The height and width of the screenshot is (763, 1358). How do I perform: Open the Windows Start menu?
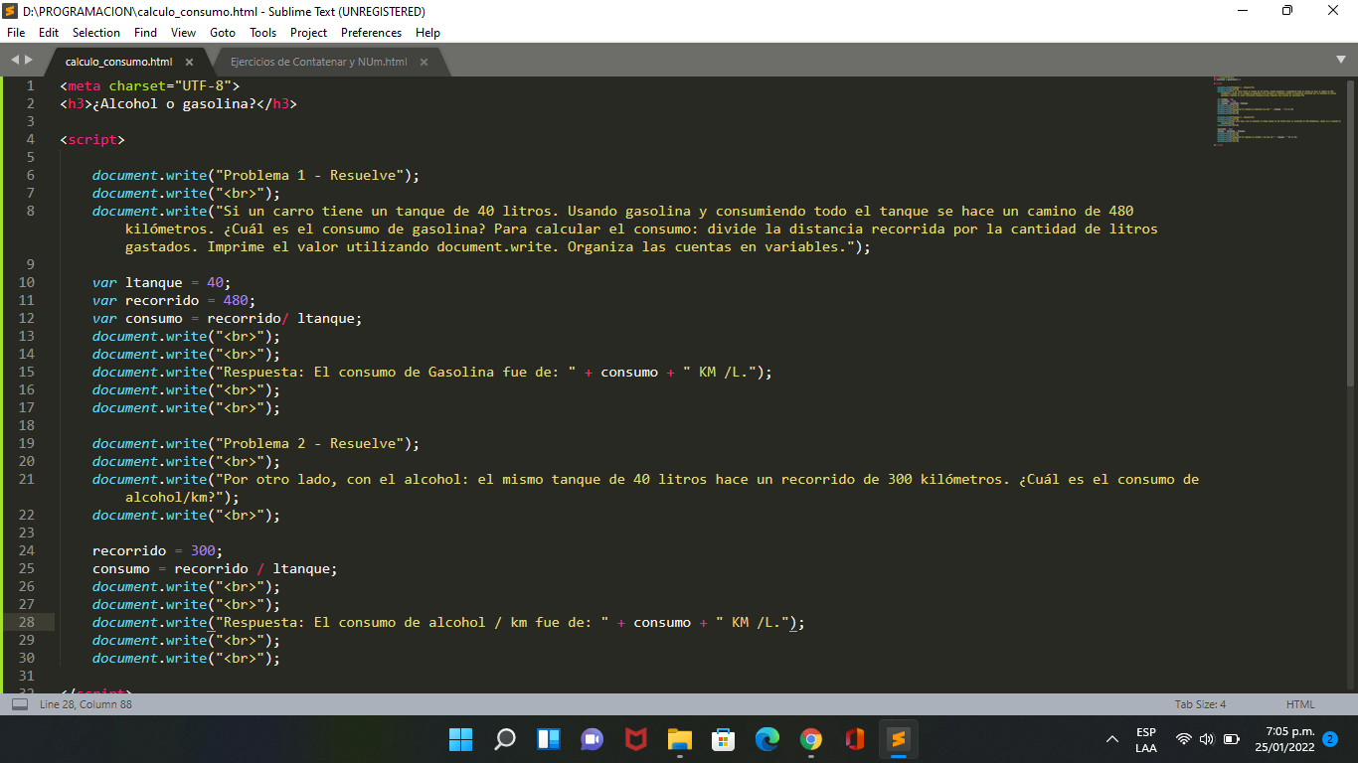(x=461, y=739)
